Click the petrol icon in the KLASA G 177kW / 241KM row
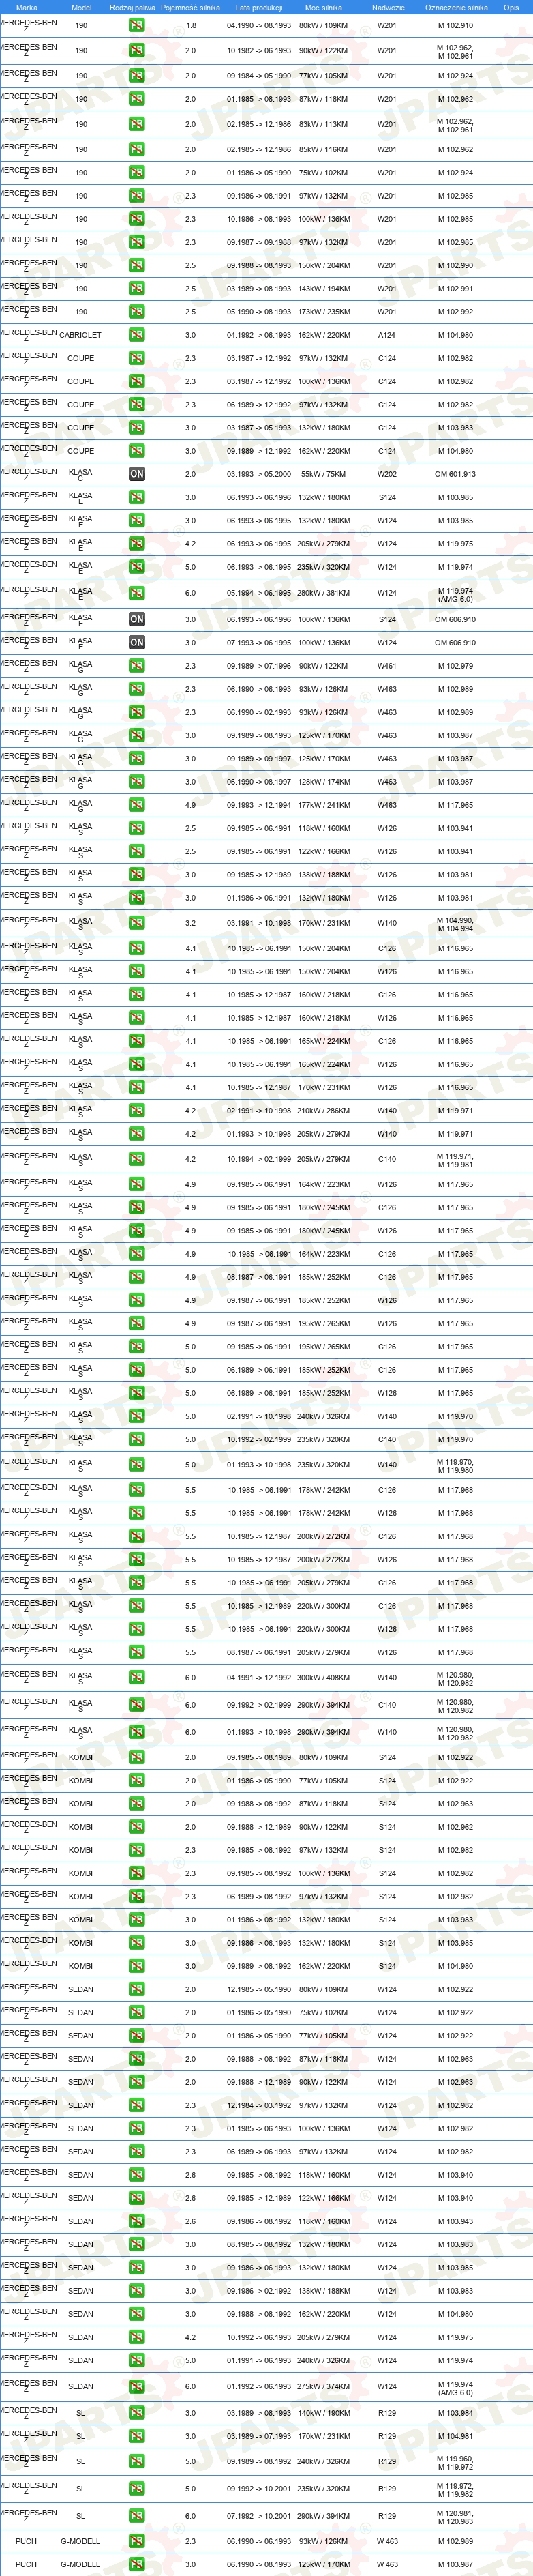Viewport: 533px width, 2576px height. (x=137, y=805)
